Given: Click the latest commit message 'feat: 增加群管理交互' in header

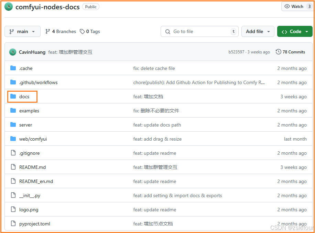Looking at the screenshot, I should [70, 52].
